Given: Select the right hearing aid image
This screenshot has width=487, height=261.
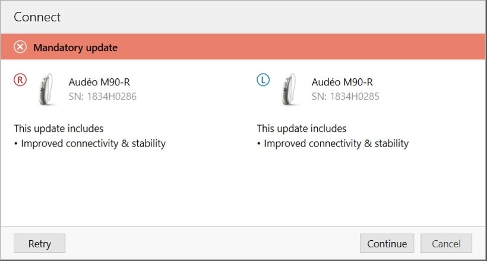Looking at the screenshot, I should [48, 90].
